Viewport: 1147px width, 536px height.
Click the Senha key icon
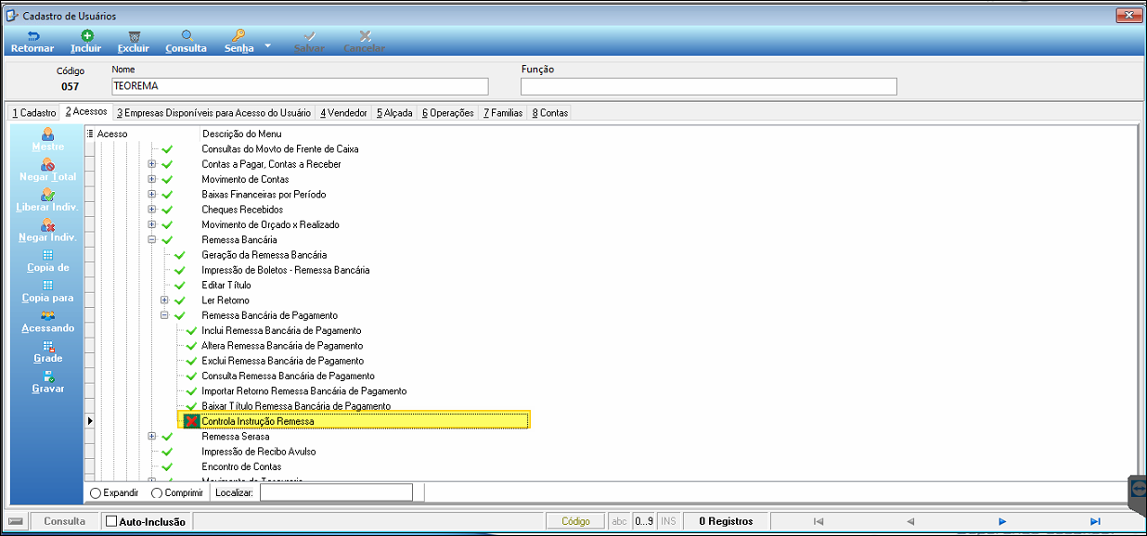(238, 35)
